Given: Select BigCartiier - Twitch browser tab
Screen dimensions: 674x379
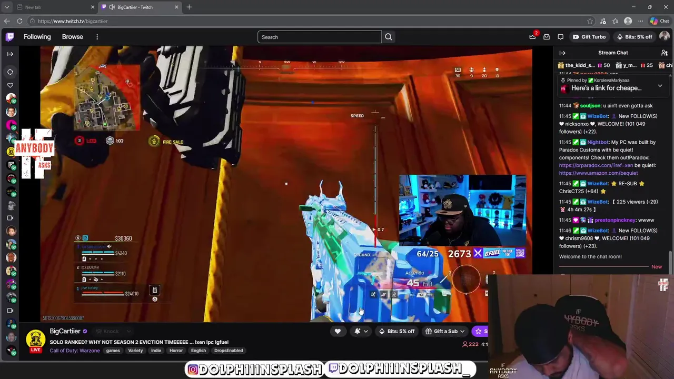Looking at the screenshot, I should tap(139, 7).
